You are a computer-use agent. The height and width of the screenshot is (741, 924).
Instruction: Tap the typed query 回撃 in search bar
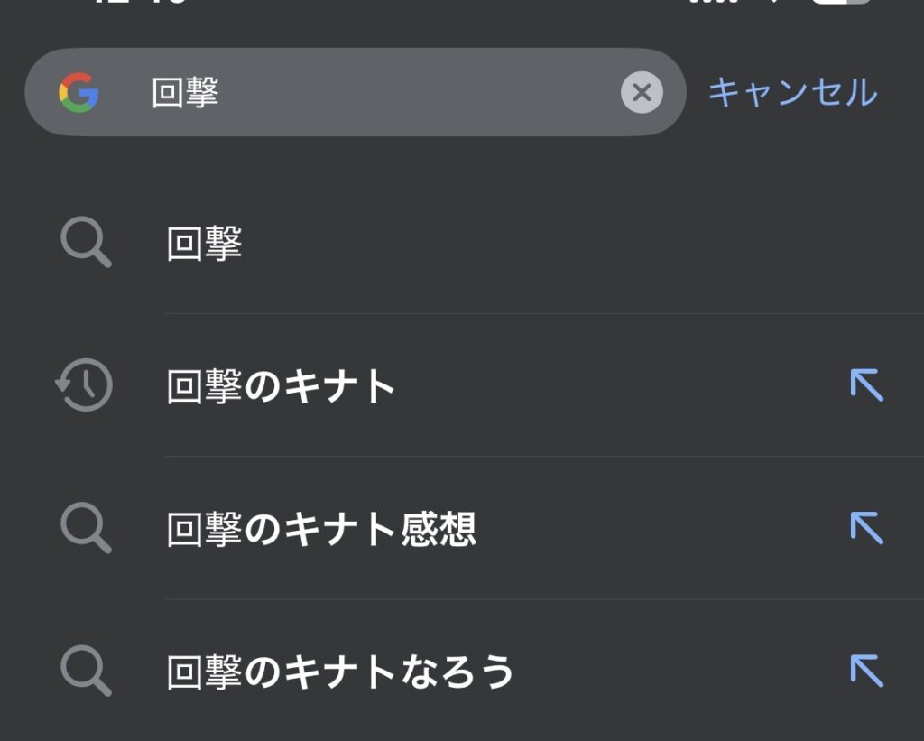(185, 92)
